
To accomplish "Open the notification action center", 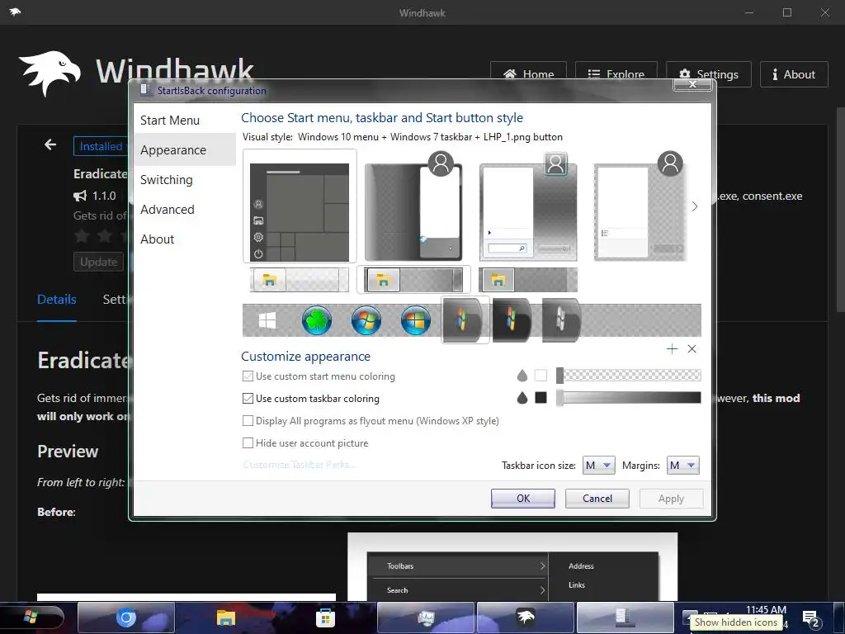I will (811, 619).
